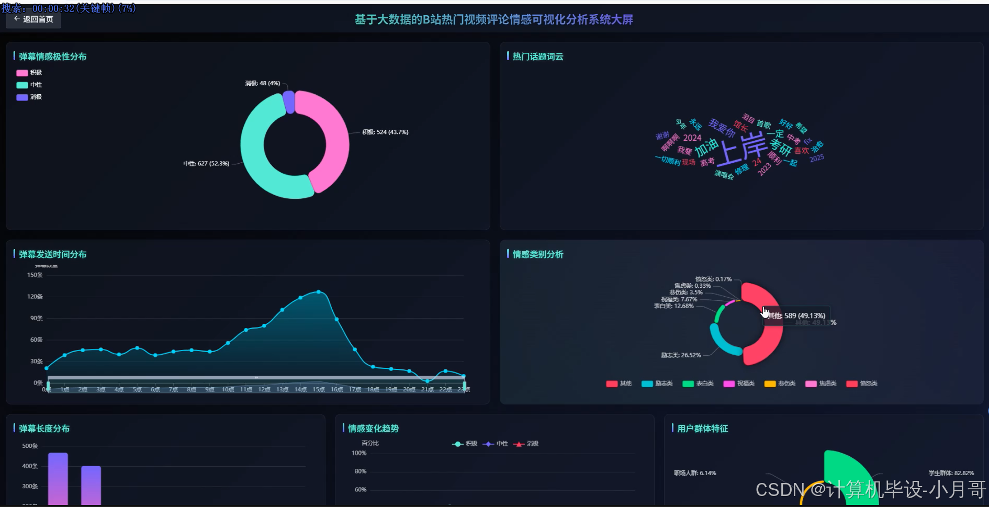
Task: Click the line chart data point at 0点
Action: point(47,368)
